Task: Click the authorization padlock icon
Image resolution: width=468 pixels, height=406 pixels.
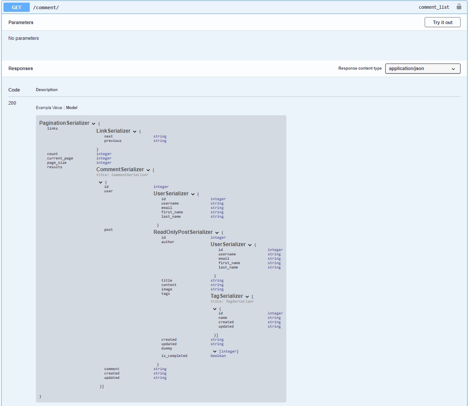Action: [x=459, y=7]
